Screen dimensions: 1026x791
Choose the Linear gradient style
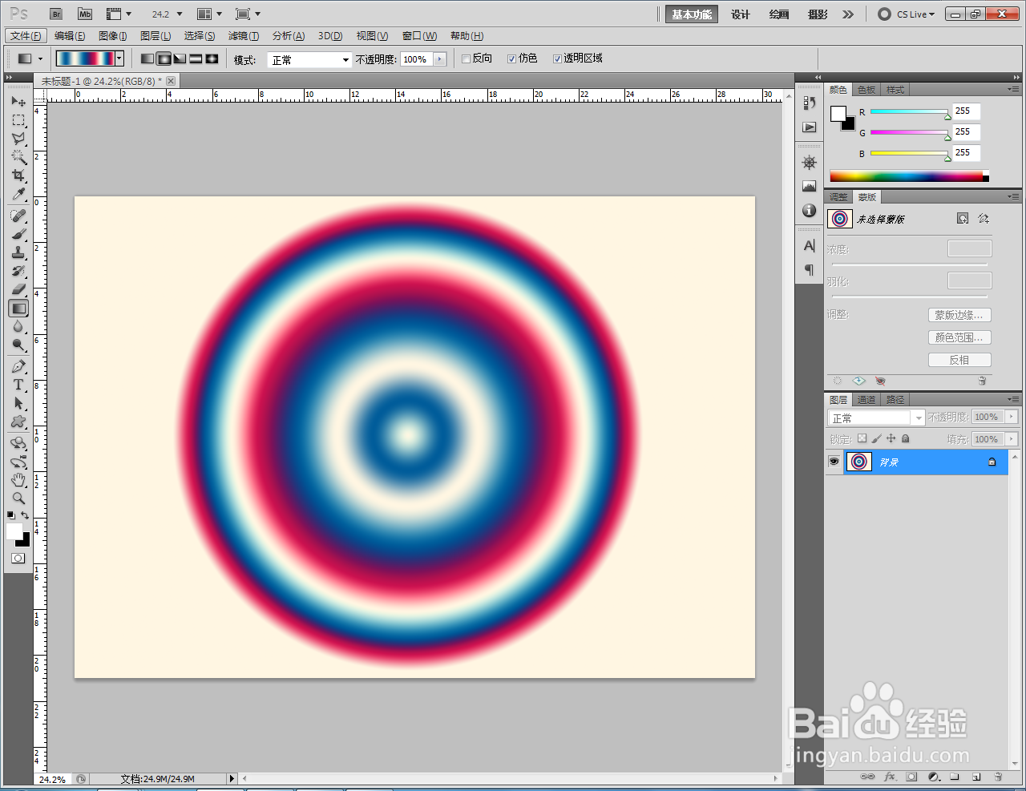pos(147,59)
